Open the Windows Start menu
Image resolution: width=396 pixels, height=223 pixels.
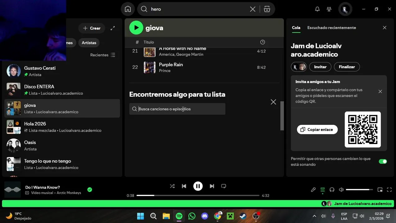click(x=140, y=216)
